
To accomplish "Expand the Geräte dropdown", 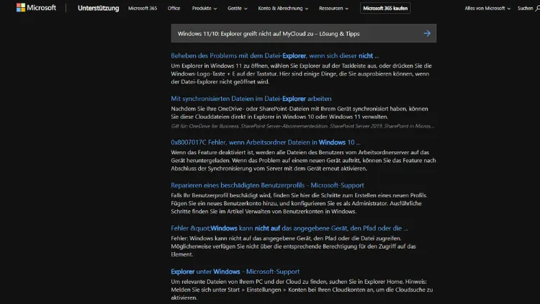I will pos(238,8).
